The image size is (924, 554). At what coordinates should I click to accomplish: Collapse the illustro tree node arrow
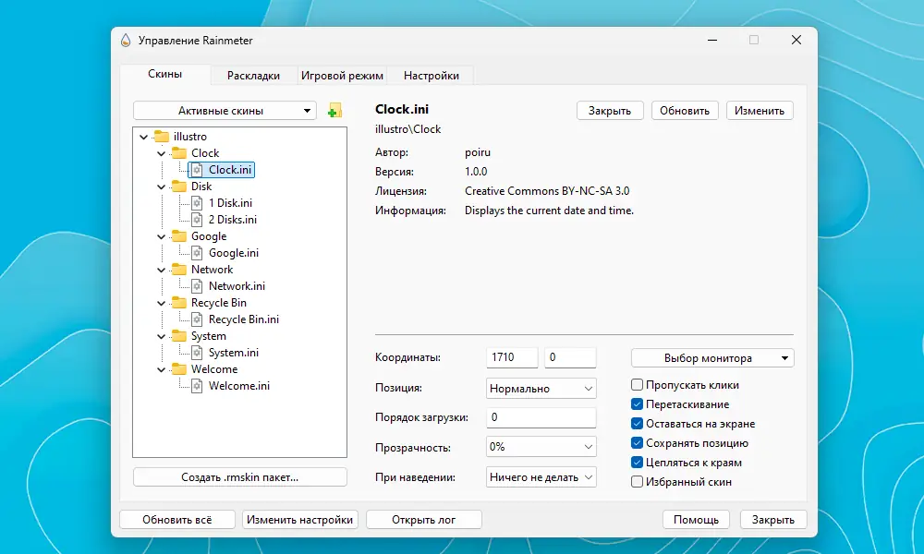coord(144,137)
